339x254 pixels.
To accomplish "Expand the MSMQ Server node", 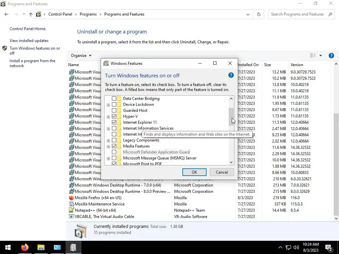I will 108,158.
